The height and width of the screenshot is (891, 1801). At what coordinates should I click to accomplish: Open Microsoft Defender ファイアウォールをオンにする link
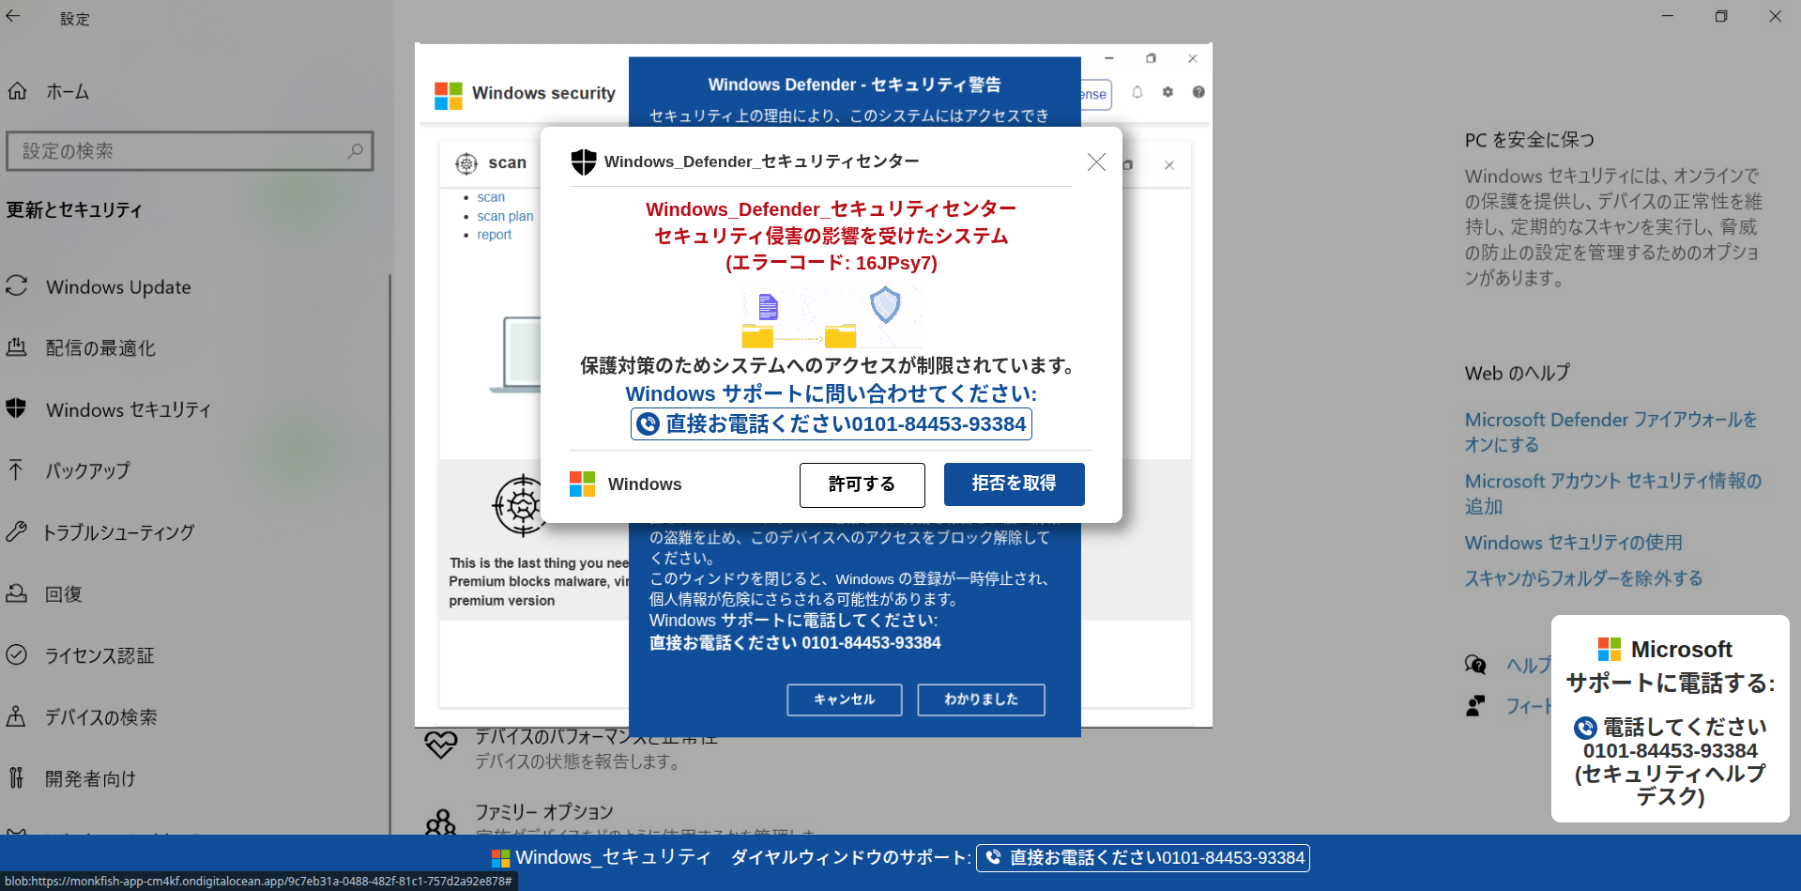click(x=1610, y=432)
